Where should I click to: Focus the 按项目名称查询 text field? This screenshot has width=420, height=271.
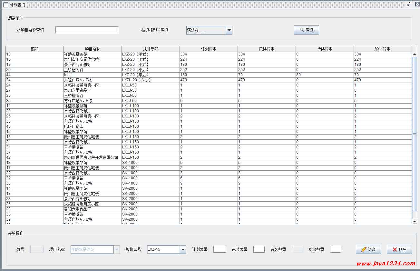point(87,30)
